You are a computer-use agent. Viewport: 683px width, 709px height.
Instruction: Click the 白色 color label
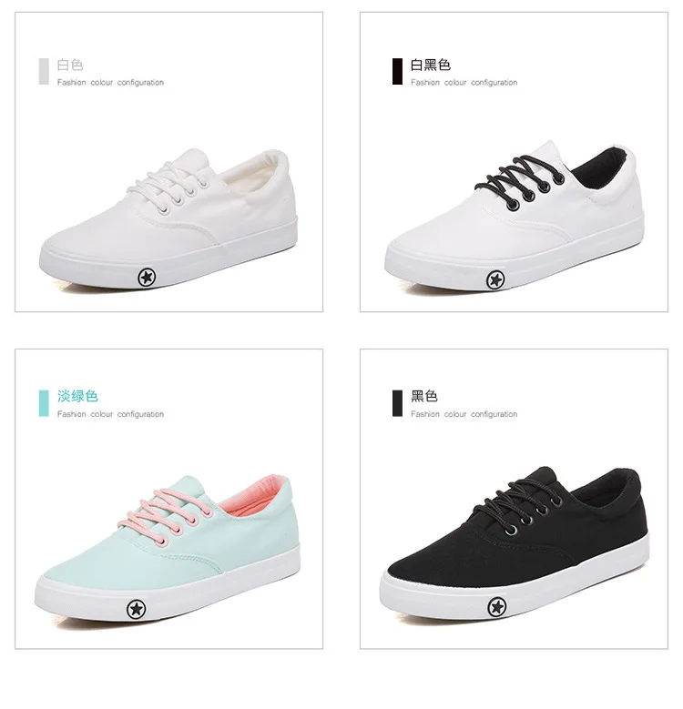pos(70,66)
